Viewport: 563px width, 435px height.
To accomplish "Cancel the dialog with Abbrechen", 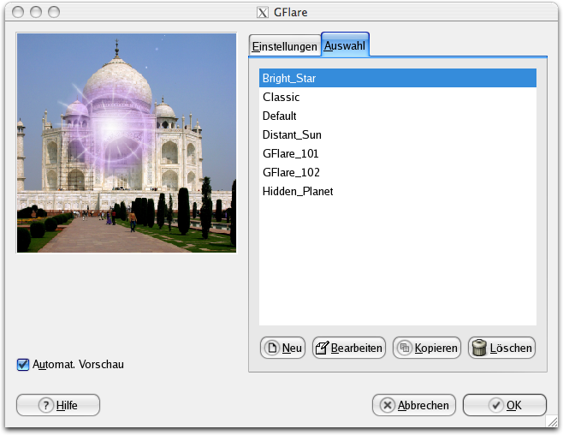I will [x=414, y=405].
